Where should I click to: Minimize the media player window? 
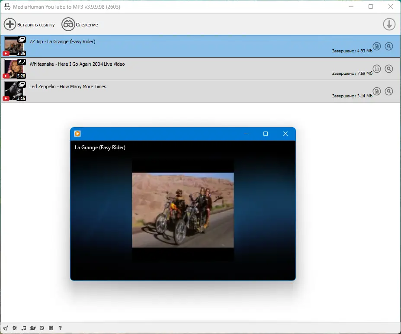click(x=246, y=134)
